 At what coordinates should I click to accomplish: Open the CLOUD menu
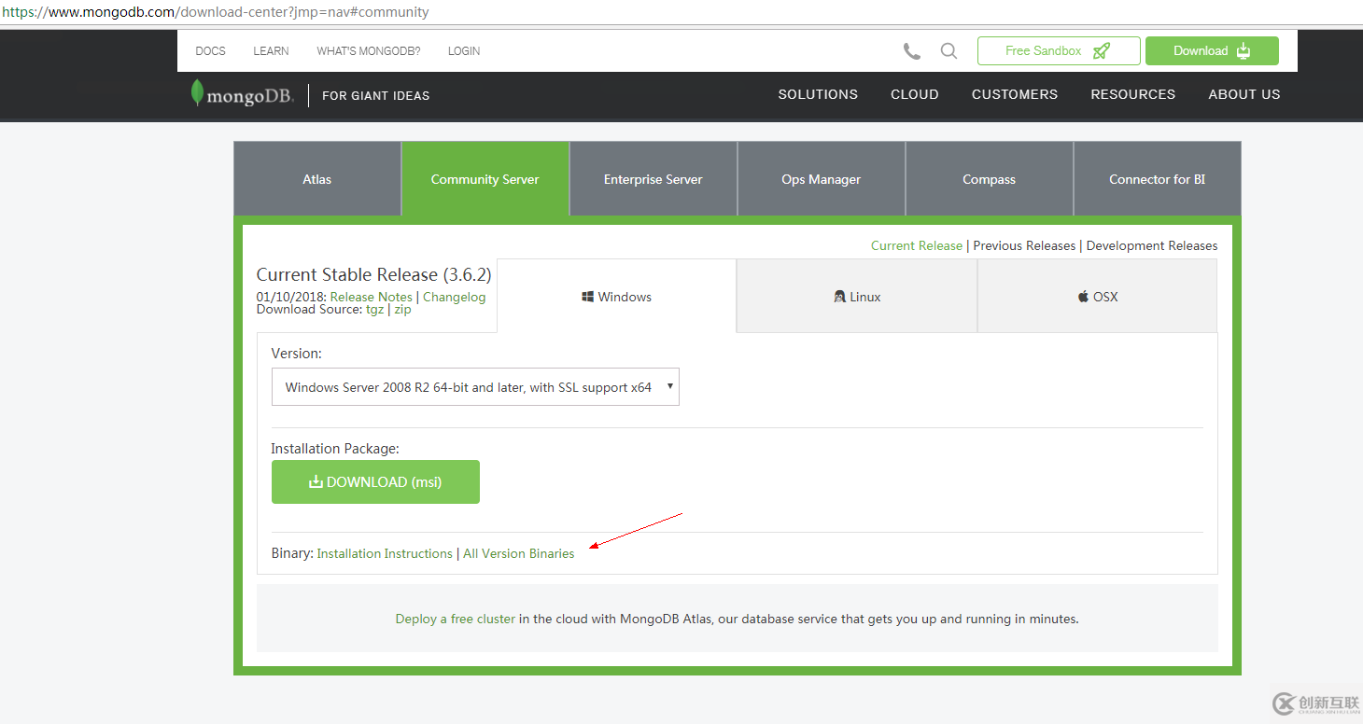click(915, 94)
